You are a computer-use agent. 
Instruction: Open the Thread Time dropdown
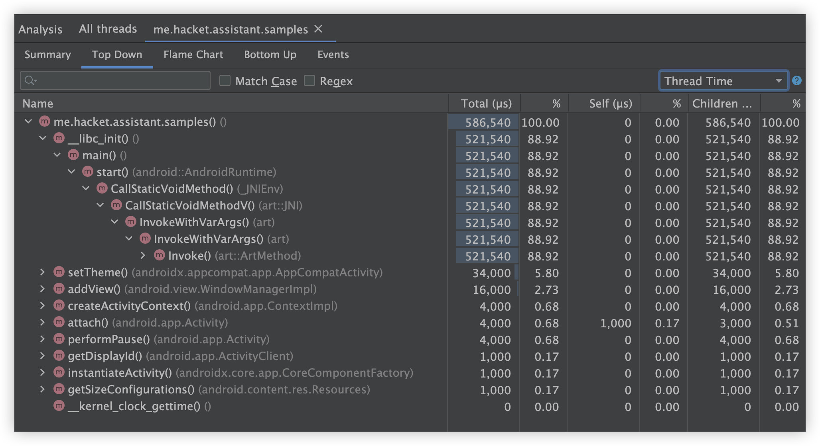click(x=723, y=81)
